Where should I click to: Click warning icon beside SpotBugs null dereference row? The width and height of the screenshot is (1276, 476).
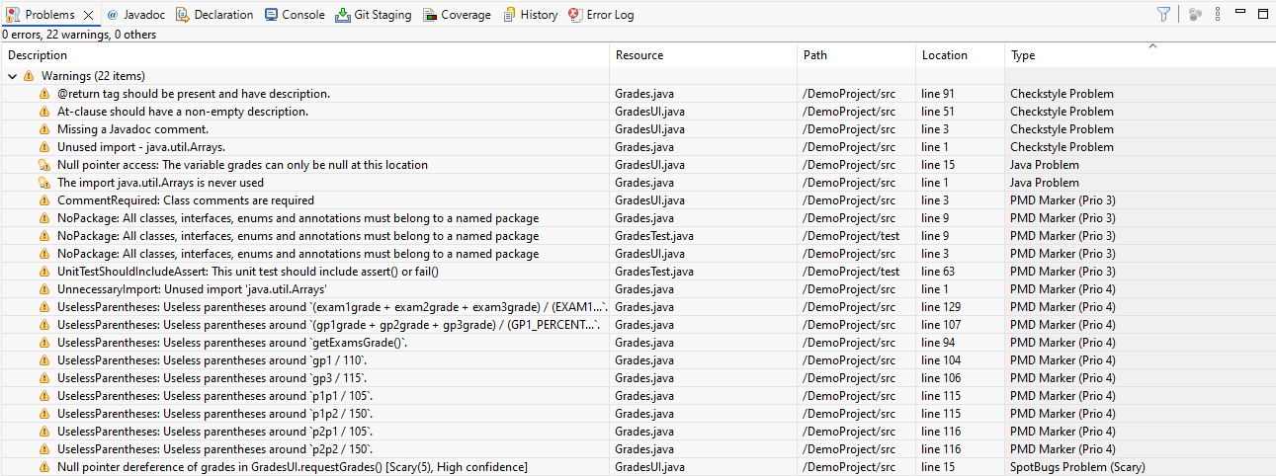[44, 467]
